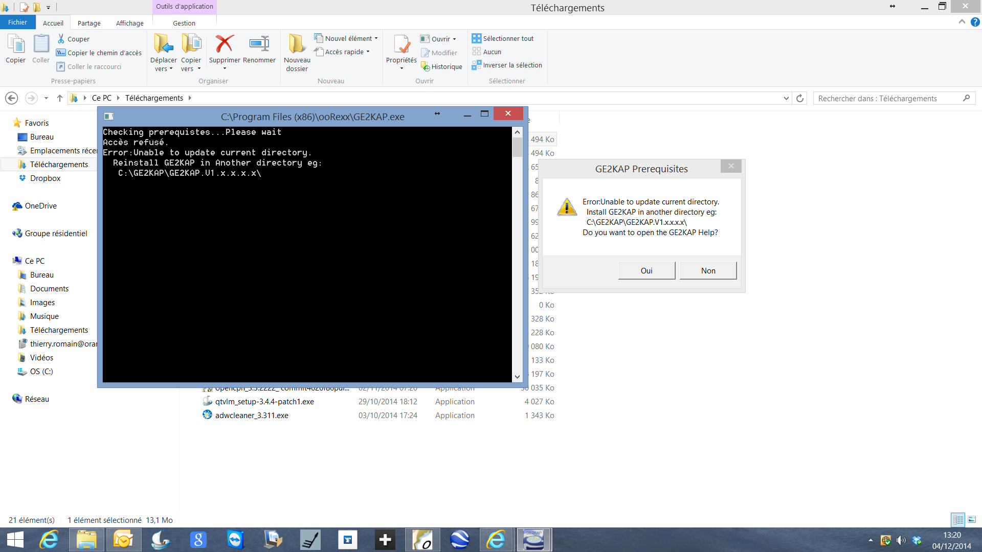Switch to details view icon

tap(958, 520)
